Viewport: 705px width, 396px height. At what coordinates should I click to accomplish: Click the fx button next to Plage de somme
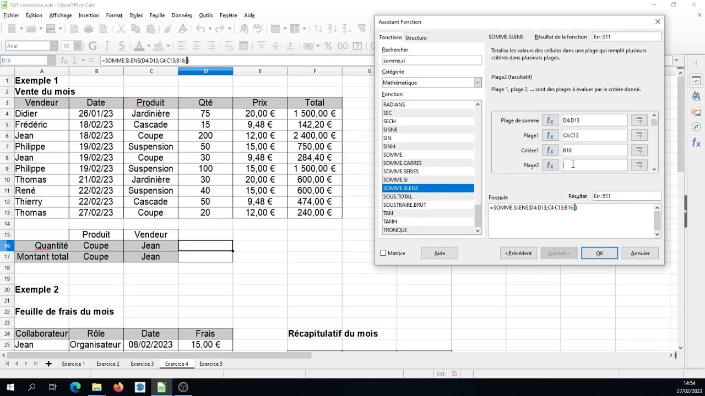pyautogui.click(x=550, y=120)
